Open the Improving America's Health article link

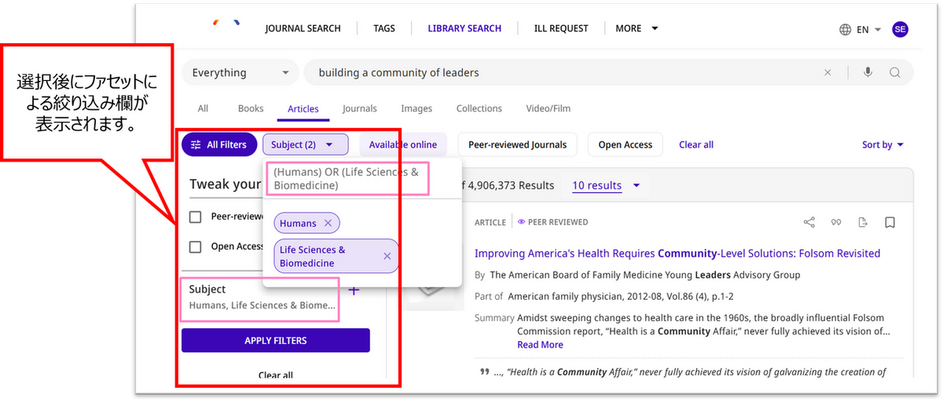(x=677, y=253)
